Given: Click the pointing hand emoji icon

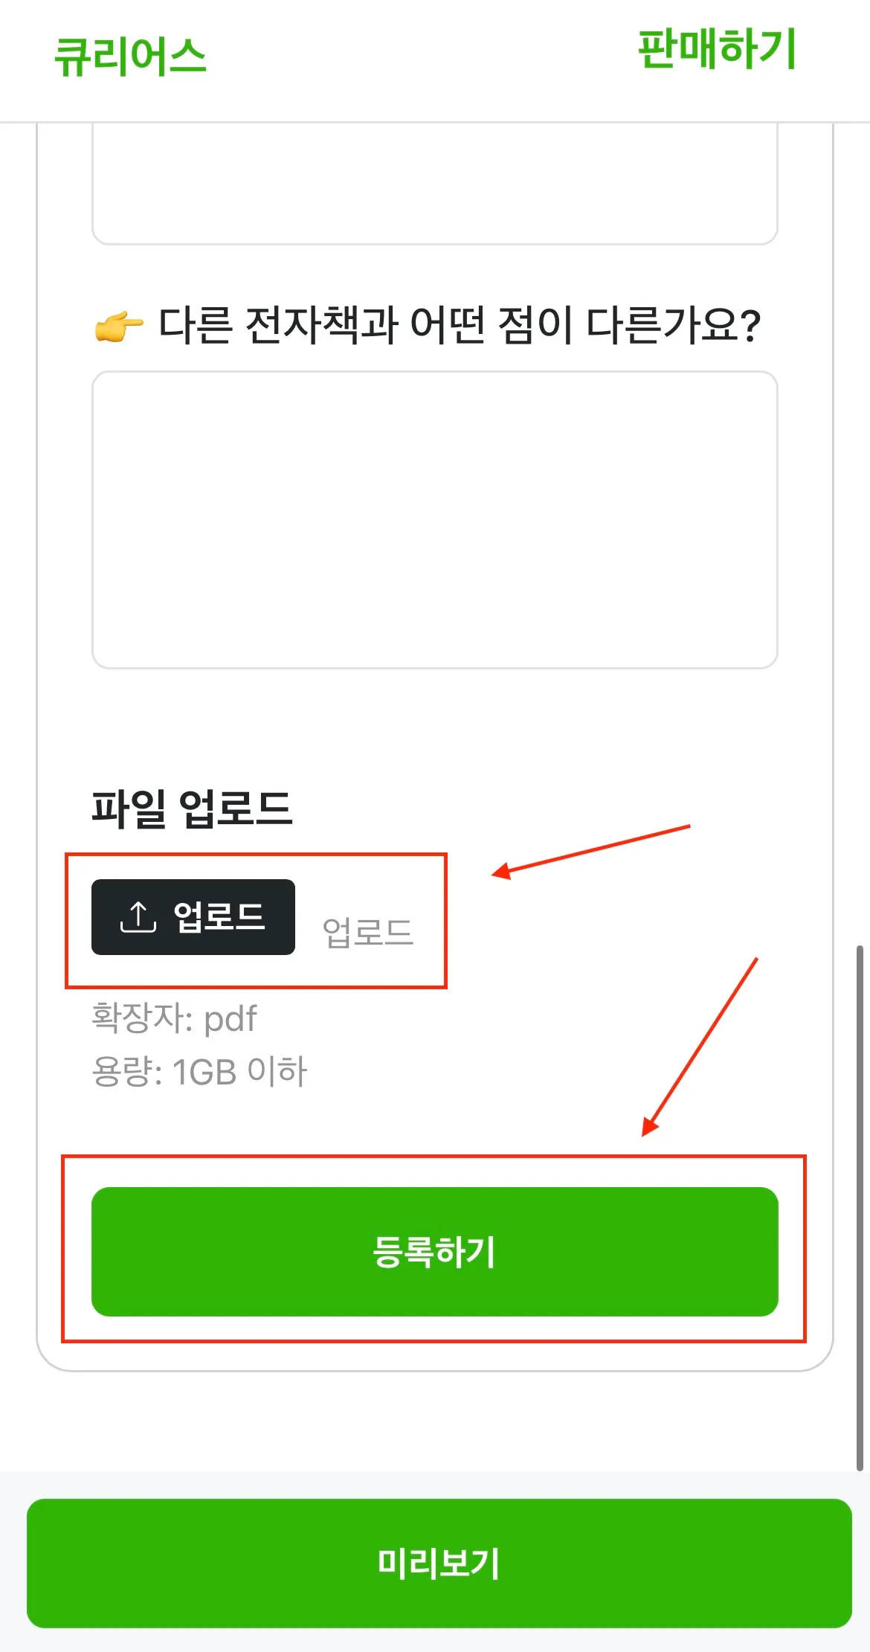Looking at the screenshot, I should pyautogui.click(x=119, y=326).
